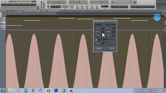The height and width of the screenshot is (93, 166).
Task: Click the transport Stop button
Action: click(x=56, y=7)
